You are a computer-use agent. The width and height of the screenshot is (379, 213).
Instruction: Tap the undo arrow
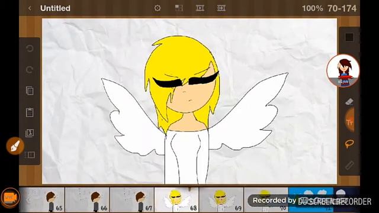click(30, 49)
